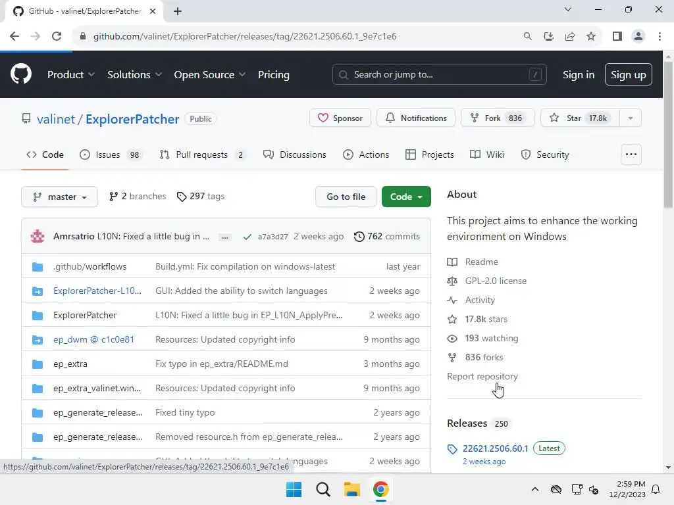Bookmark this page with the star icon
674x505 pixels.
pyautogui.click(x=591, y=36)
